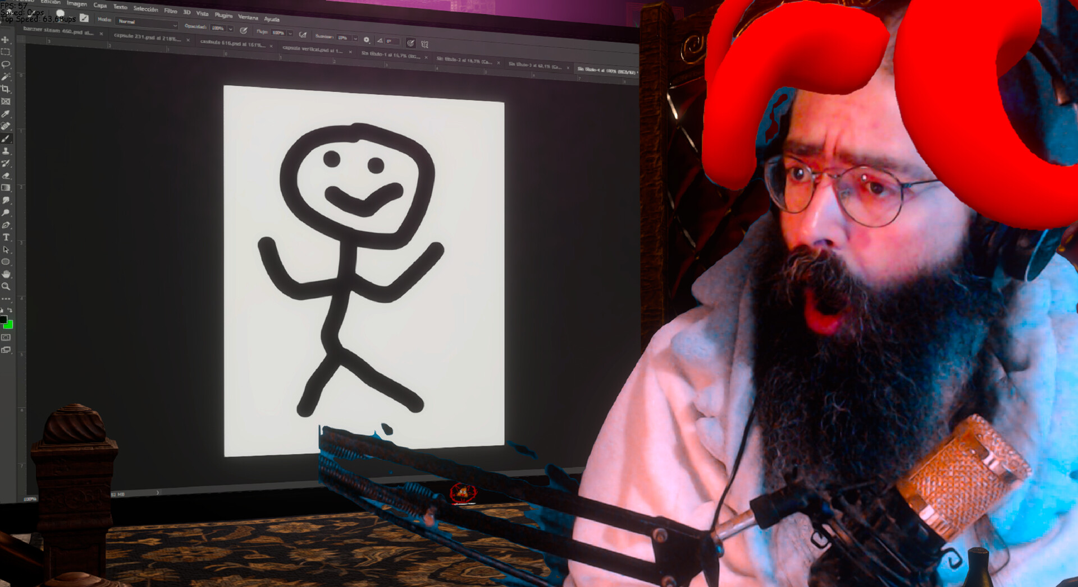
Task: Open the Filtro menu
Action: pos(170,11)
